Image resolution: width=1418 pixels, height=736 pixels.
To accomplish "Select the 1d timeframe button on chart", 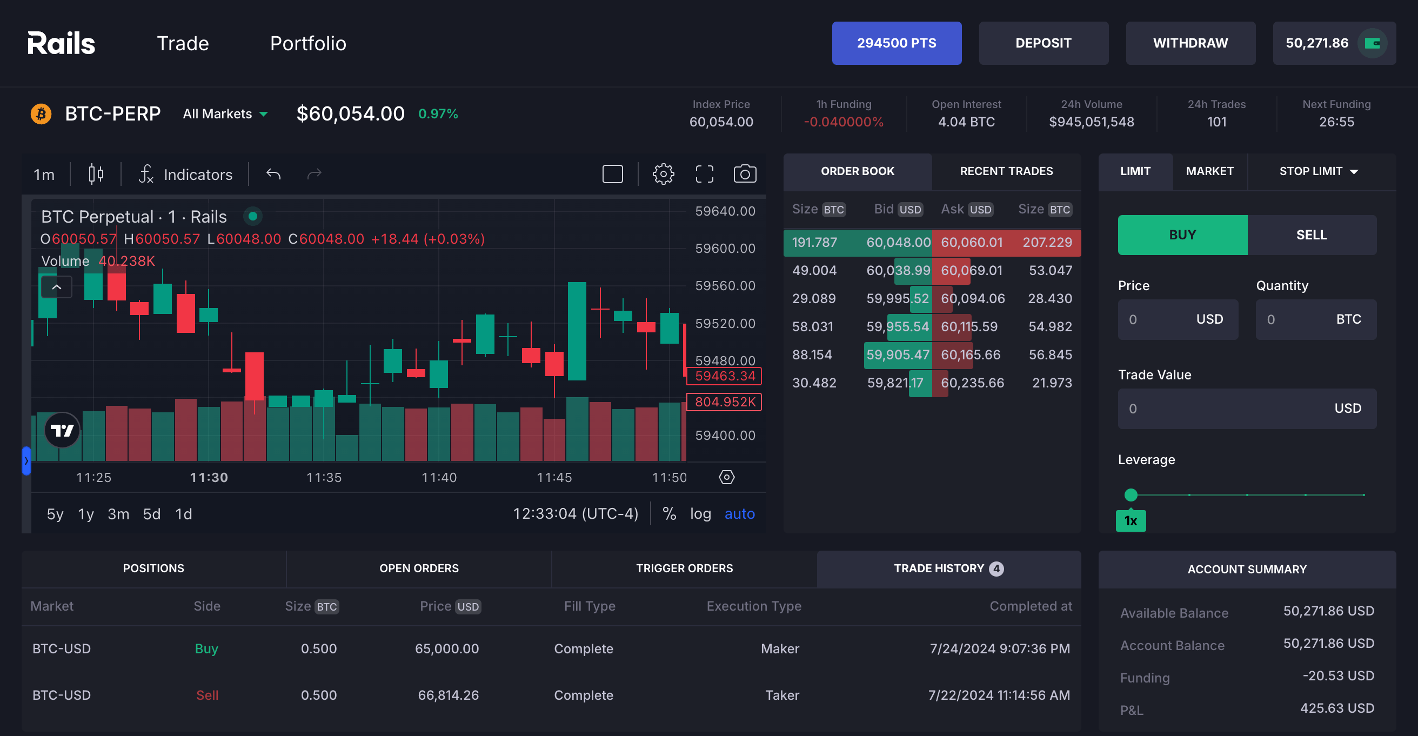I will (x=185, y=513).
